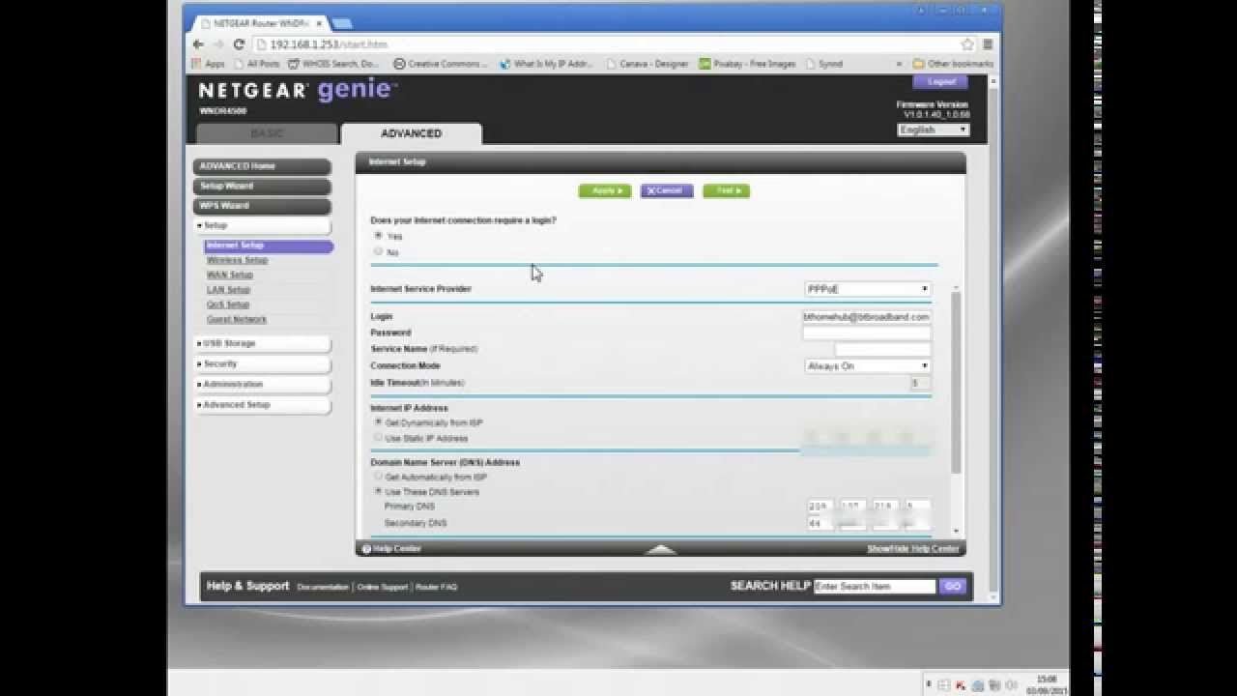Open the All Posts bookmark
The image size is (1237, 696).
tap(256, 64)
